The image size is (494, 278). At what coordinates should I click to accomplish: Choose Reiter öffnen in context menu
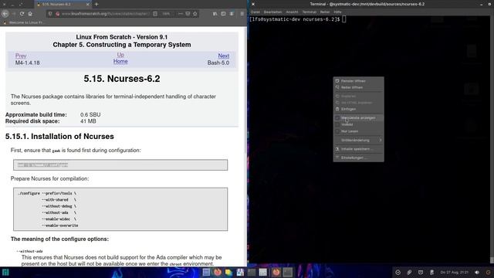[x=358, y=87]
